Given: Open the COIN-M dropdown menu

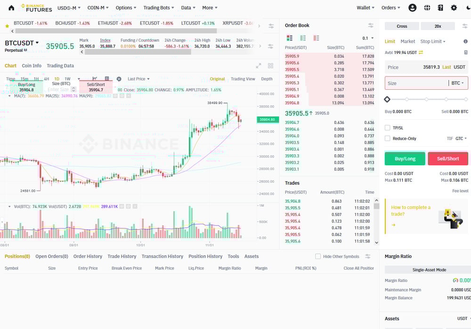Looking at the screenshot, I should 98,8.
